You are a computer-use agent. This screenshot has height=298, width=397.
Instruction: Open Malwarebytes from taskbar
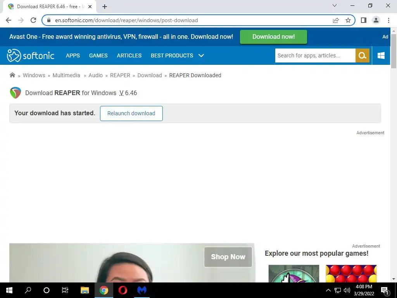pyautogui.click(x=142, y=290)
